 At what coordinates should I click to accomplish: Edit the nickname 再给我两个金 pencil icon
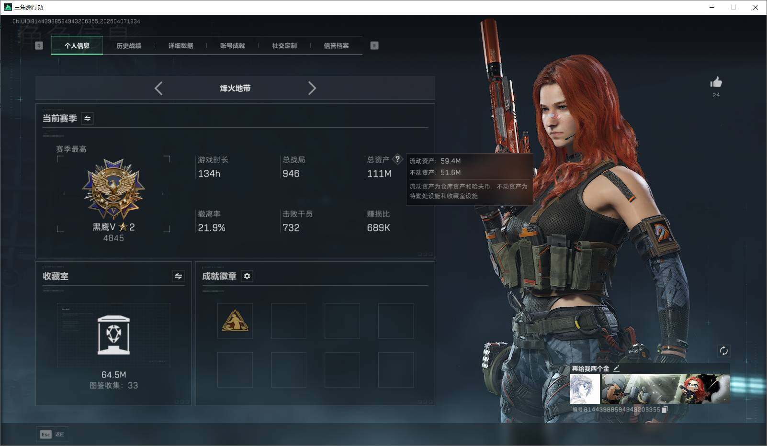[x=617, y=368]
